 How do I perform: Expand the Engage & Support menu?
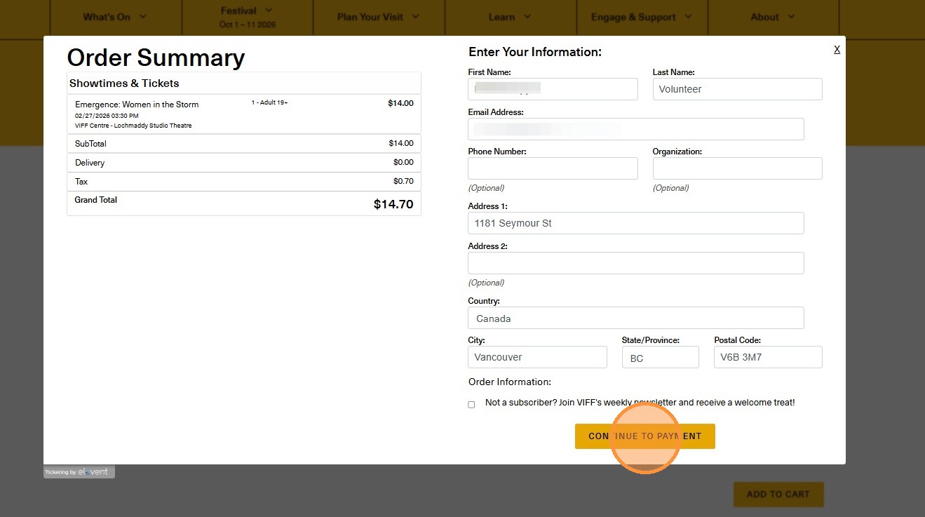(x=641, y=17)
